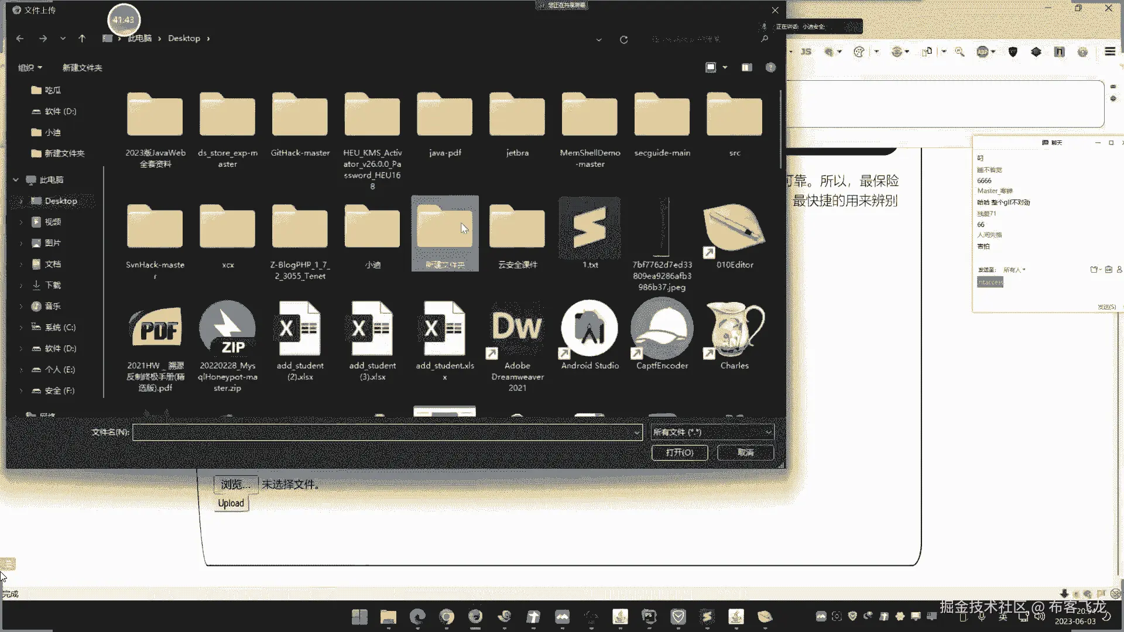Expand the 视频 tree node
This screenshot has width=1124, height=632.
click(x=21, y=222)
